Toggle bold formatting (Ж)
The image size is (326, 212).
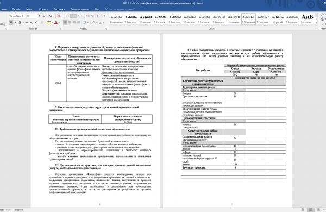(11, 22)
